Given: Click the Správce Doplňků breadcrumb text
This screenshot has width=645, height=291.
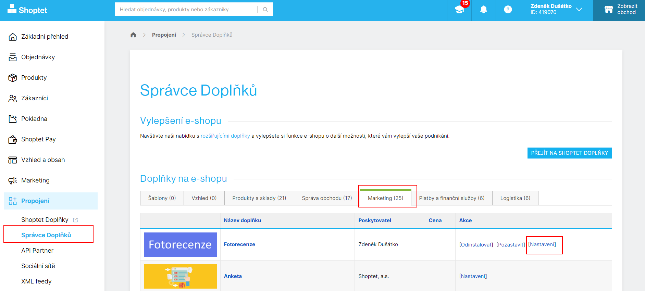Looking at the screenshot, I should click(212, 35).
